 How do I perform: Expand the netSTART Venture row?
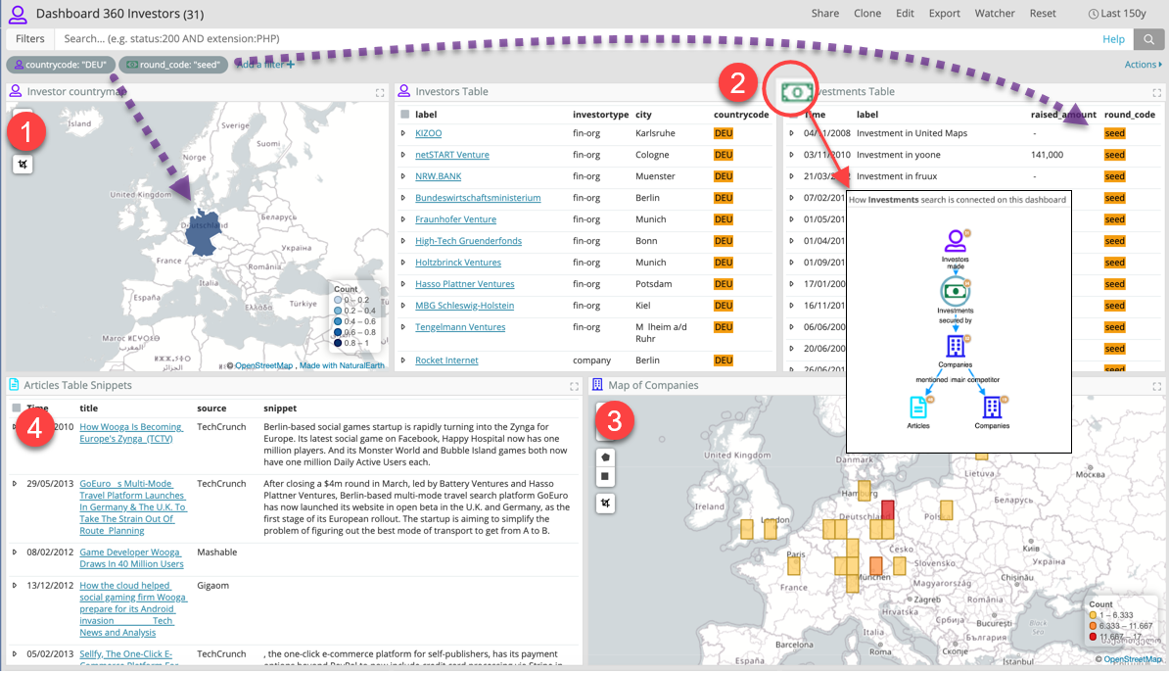coord(403,155)
